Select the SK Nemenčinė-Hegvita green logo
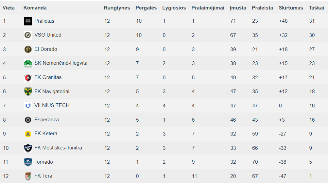Viewport: 328px width, 184px height. [x=28, y=63]
